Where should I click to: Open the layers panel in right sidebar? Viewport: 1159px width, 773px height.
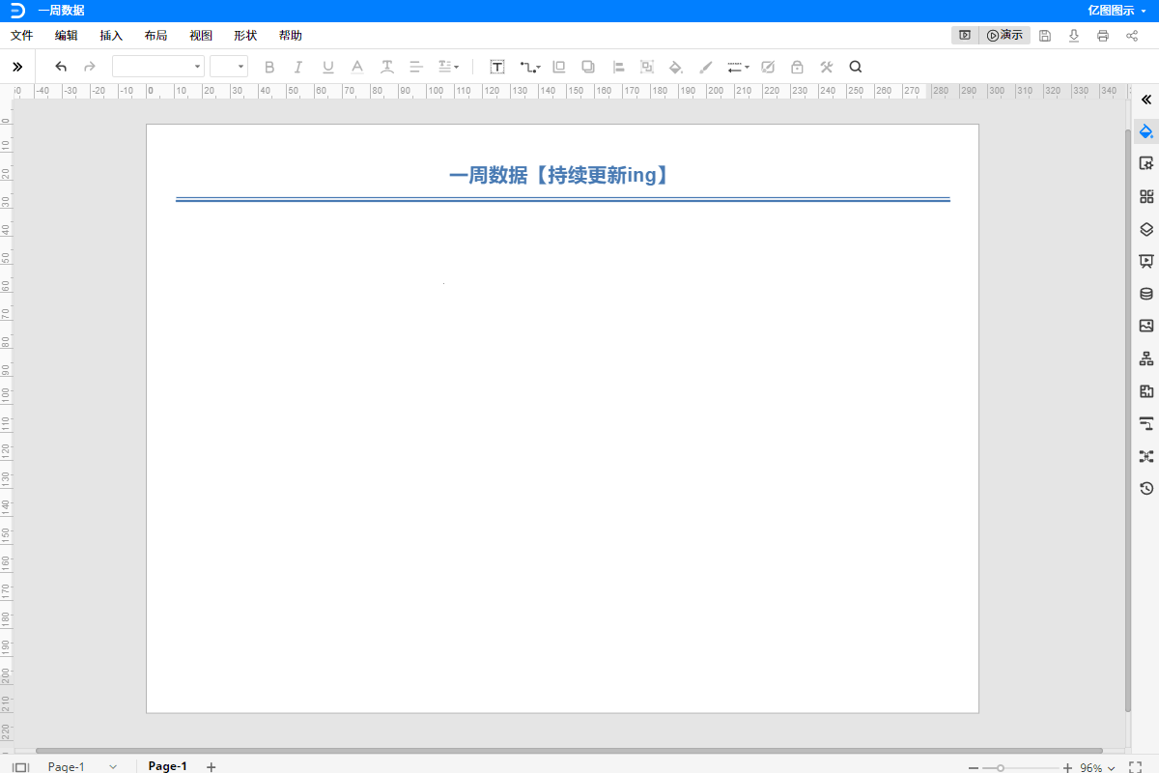[1146, 229]
